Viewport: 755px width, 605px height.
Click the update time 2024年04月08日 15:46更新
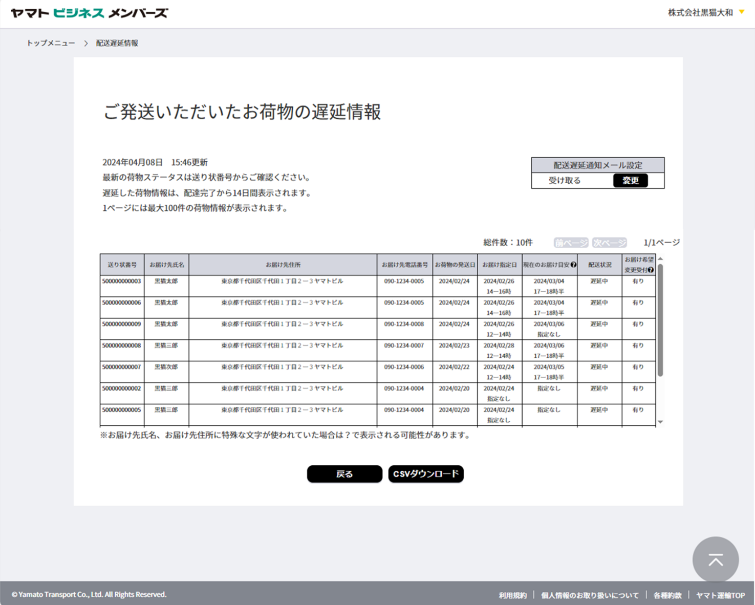coord(155,162)
